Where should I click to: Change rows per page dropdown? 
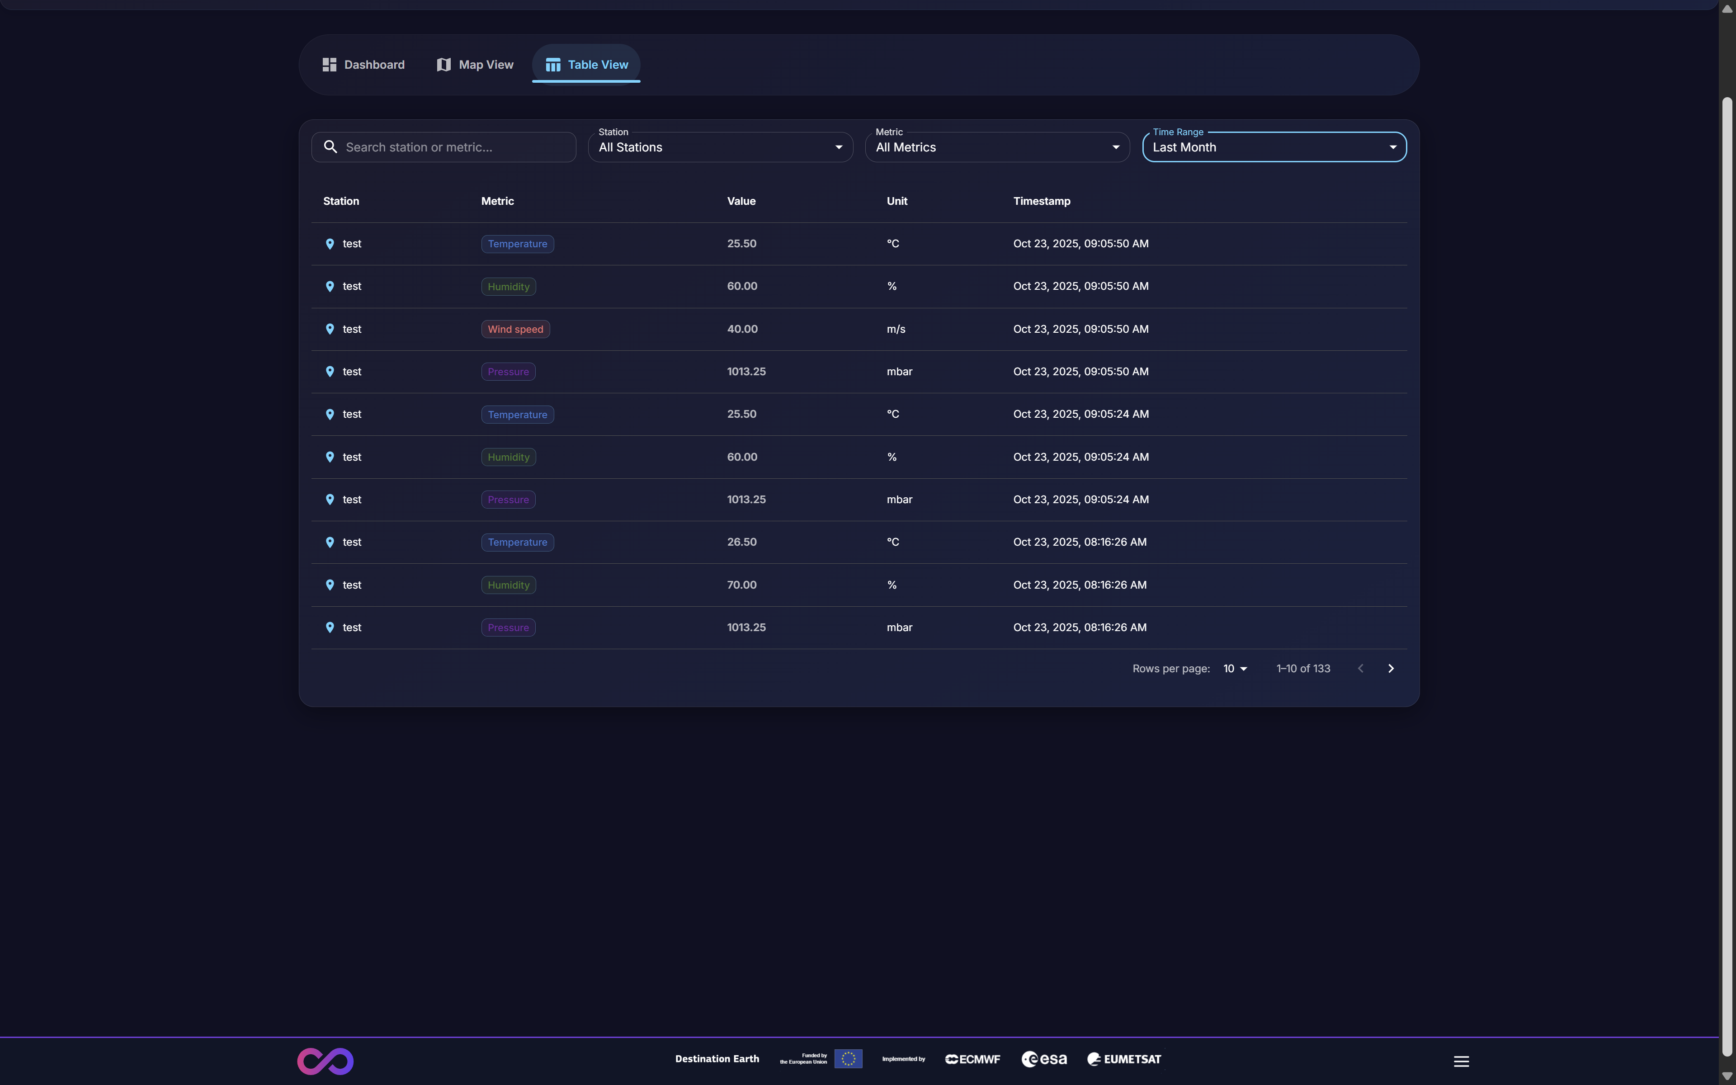[x=1235, y=668]
